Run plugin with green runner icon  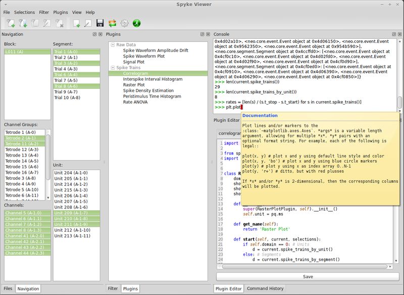click(136, 23)
